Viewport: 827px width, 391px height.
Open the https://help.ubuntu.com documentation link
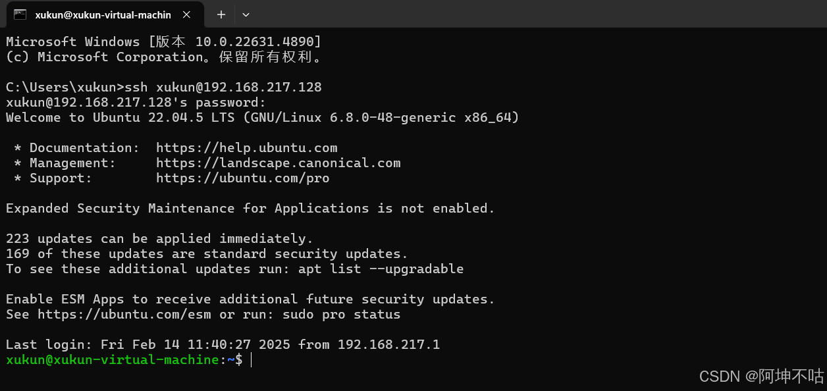246,148
